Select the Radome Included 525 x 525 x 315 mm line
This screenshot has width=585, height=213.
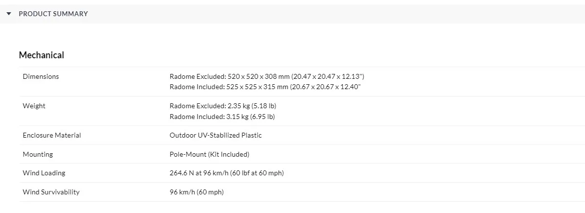[x=228, y=87]
